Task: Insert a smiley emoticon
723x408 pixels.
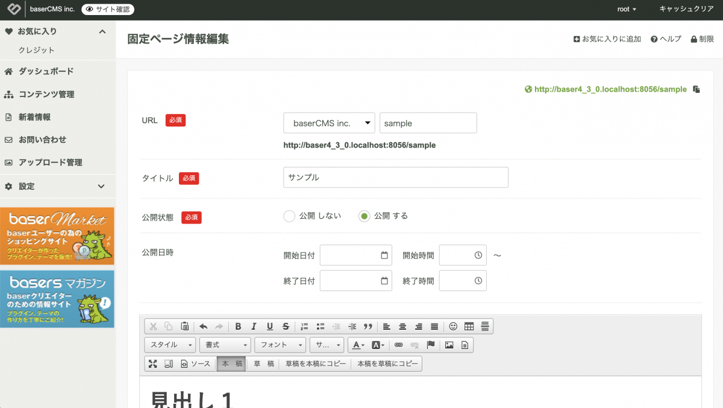Action: (453, 327)
